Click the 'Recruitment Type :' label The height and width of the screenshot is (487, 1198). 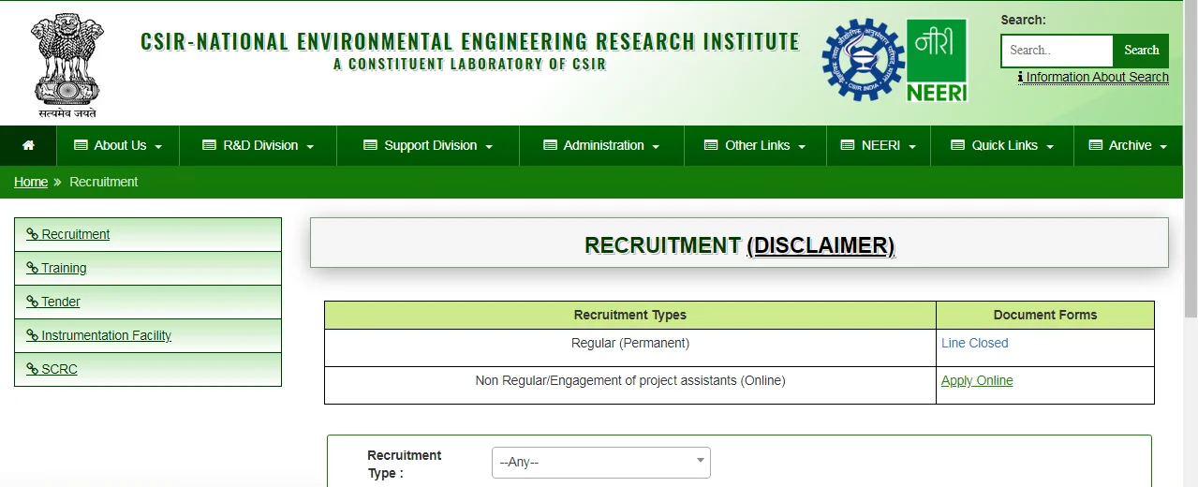pyautogui.click(x=404, y=464)
